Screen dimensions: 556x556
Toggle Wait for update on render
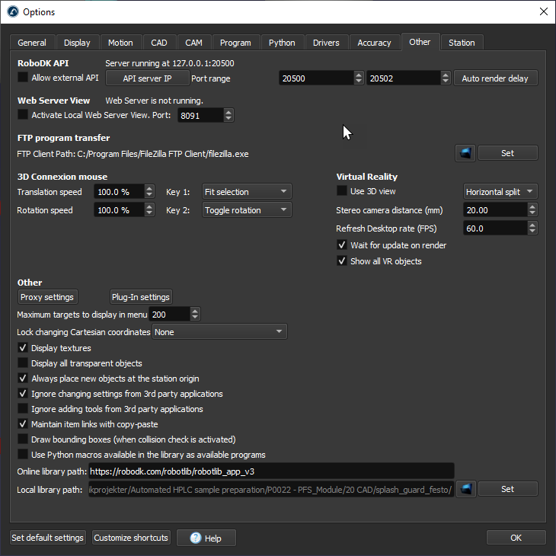pyautogui.click(x=342, y=245)
